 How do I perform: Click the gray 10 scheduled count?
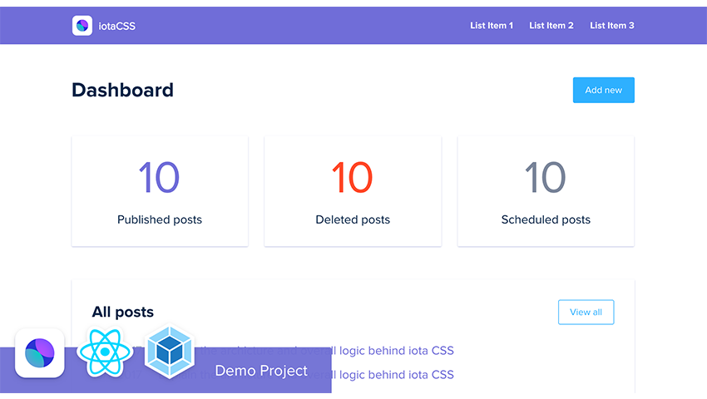click(545, 177)
